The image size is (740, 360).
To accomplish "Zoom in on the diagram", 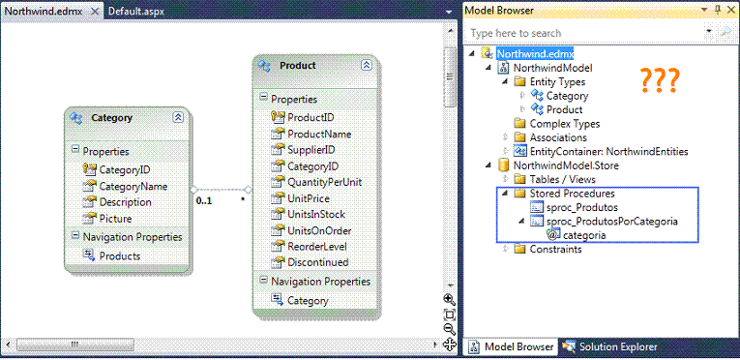I will pyautogui.click(x=450, y=299).
